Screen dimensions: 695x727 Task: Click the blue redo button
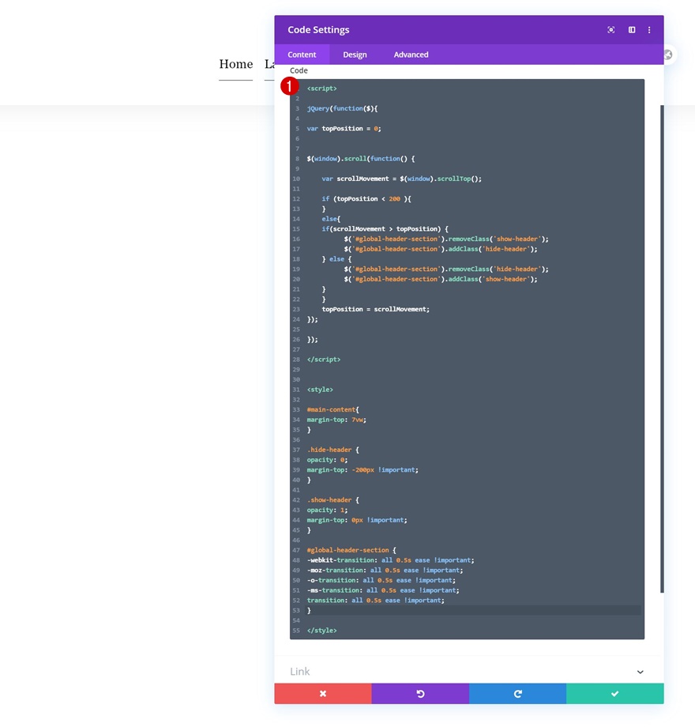click(517, 693)
